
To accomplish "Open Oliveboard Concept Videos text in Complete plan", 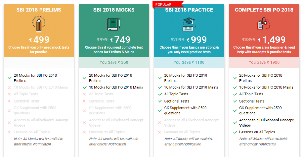I will [266, 123].
